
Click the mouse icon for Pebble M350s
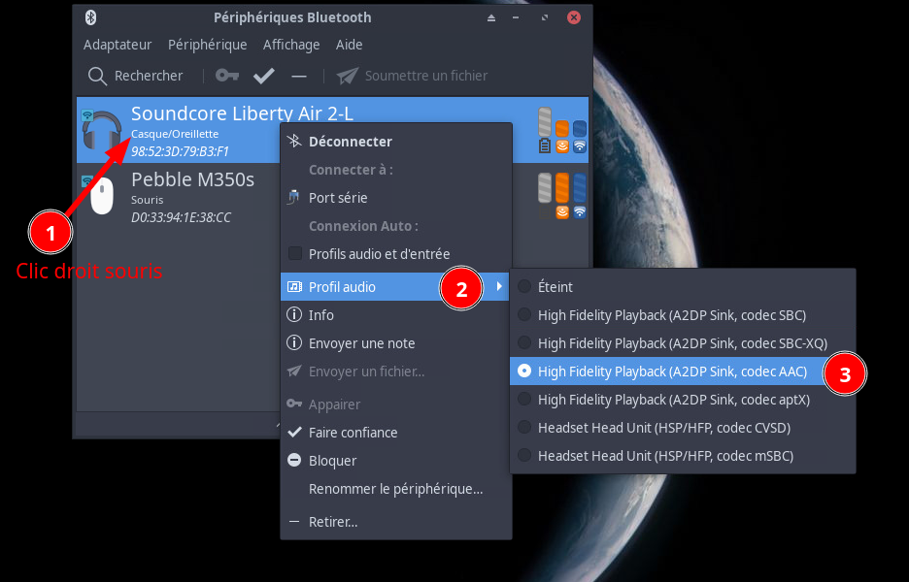point(101,196)
